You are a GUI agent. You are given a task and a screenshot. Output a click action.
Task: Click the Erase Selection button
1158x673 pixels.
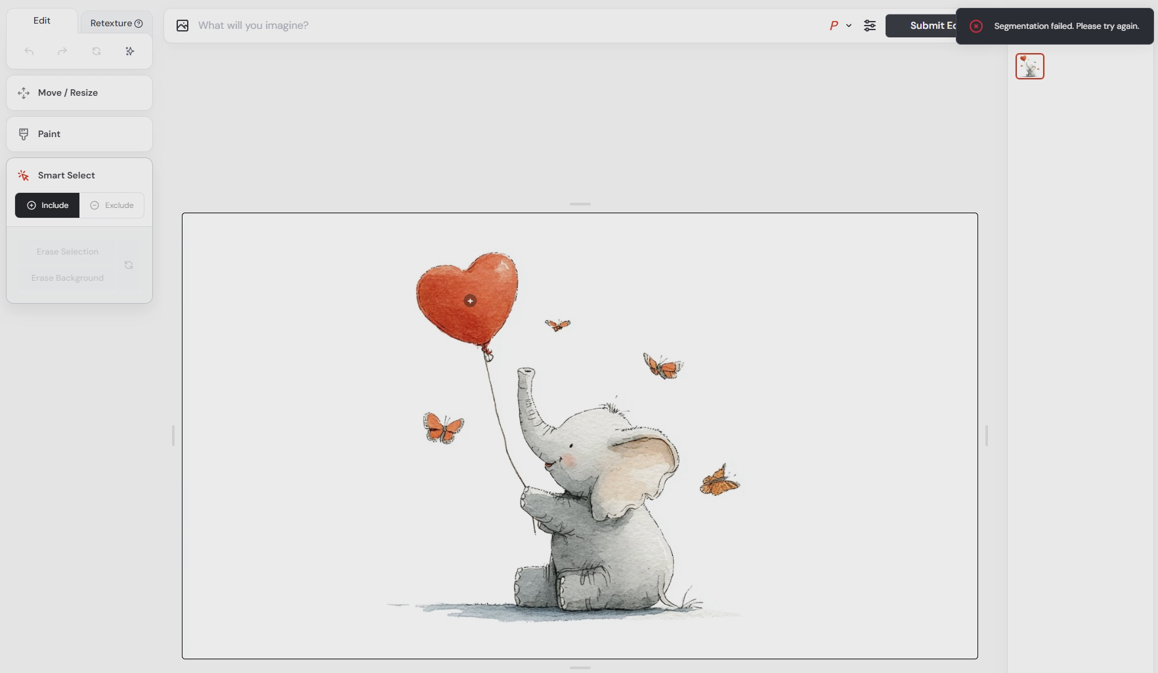pyautogui.click(x=66, y=251)
